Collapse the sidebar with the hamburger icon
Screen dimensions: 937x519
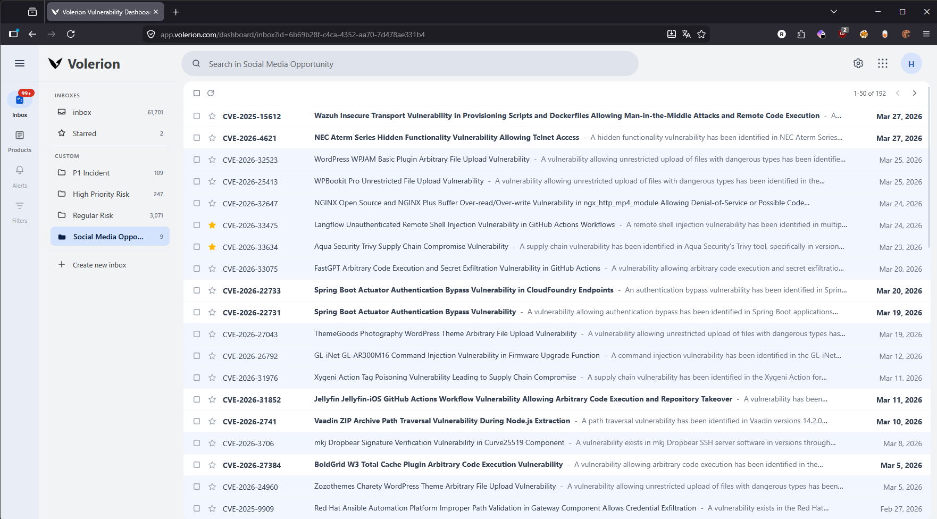pos(20,63)
